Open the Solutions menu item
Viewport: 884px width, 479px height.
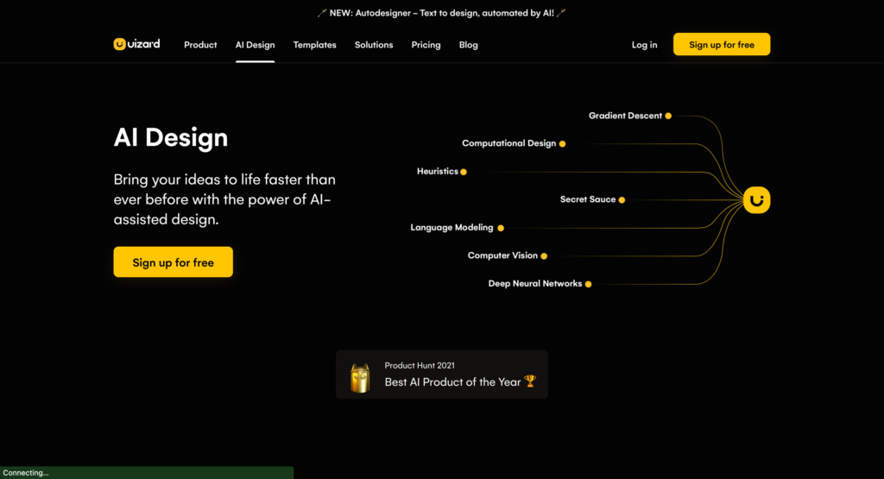374,45
